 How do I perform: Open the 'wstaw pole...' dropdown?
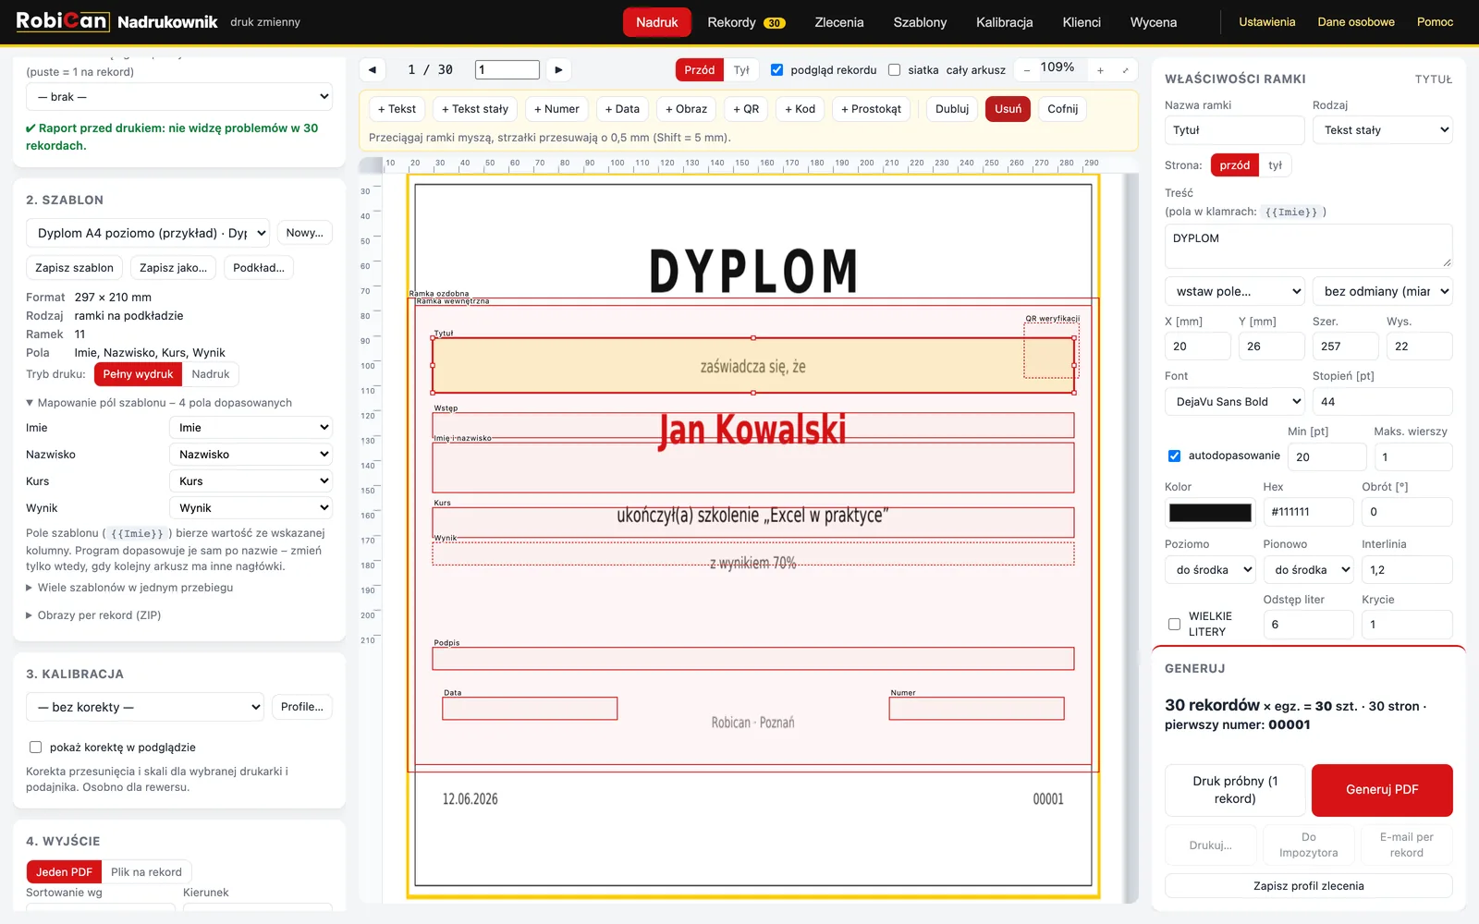pyautogui.click(x=1235, y=291)
